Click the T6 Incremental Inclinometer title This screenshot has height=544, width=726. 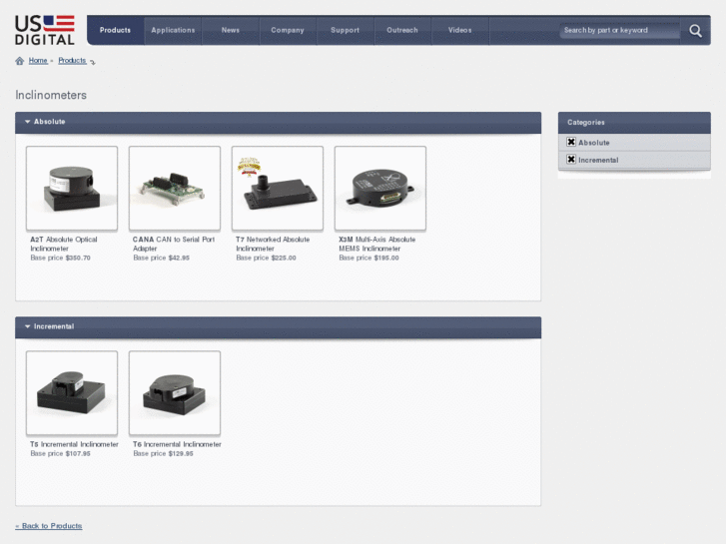point(178,444)
